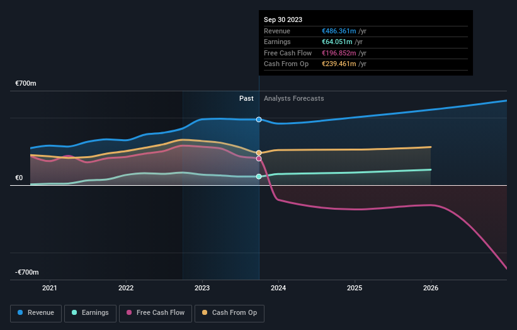517x330 pixels.
Task: Click the 2025 x-axis label
Action: 355,288
